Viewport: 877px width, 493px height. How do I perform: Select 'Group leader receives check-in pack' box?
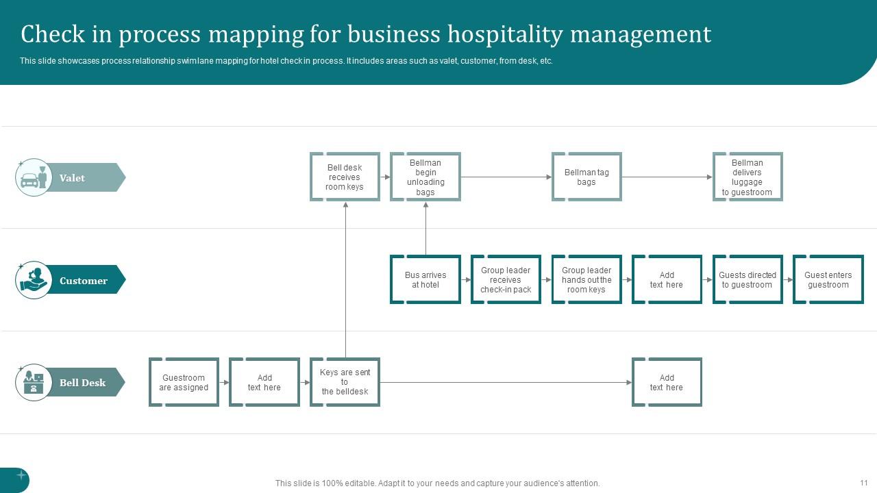tap(506, 279)
